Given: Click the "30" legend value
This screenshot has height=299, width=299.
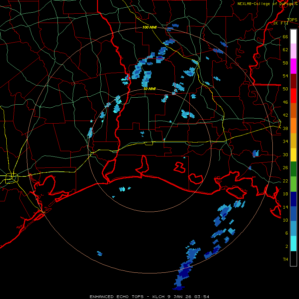Looking at the screenshot, I should pyautogui.click(x=285, y=154).
